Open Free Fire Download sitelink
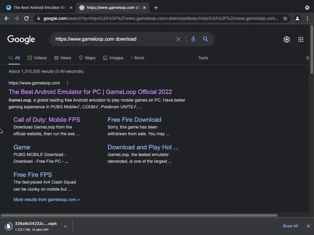314x235 pixels. click(x=134, y=120)
